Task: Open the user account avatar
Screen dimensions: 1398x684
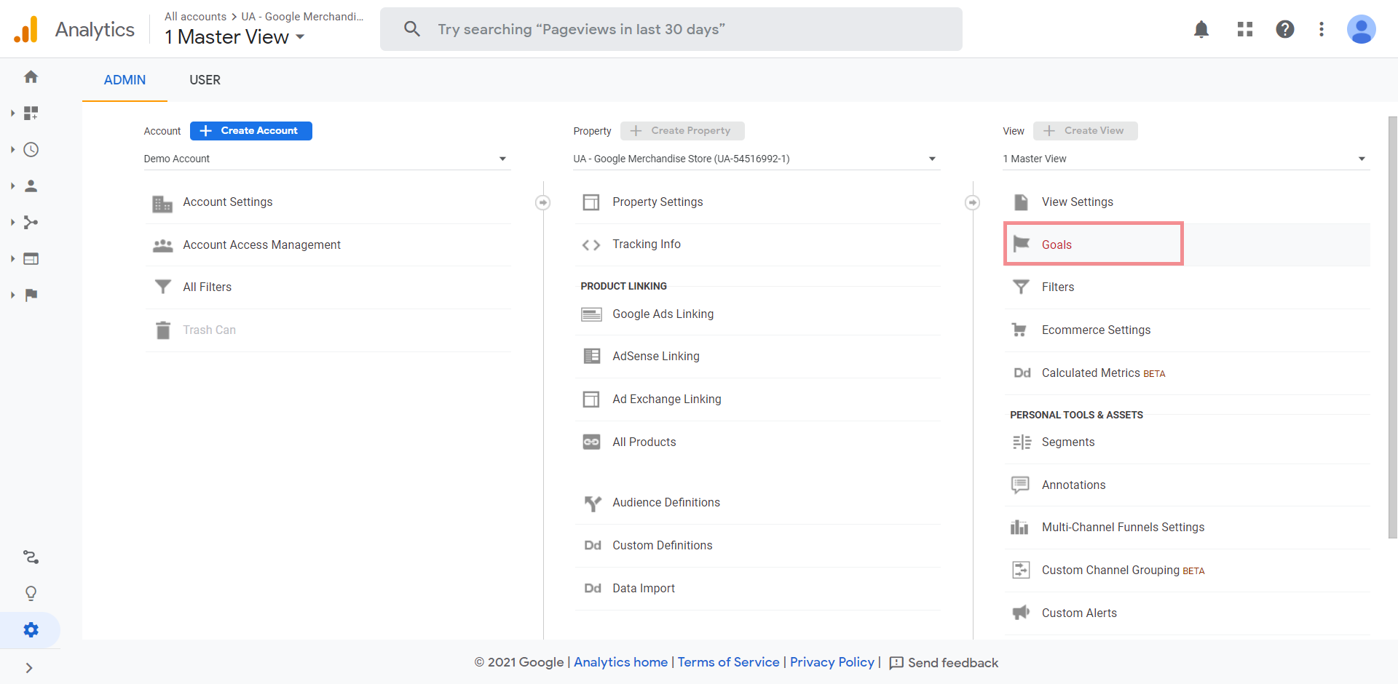Action: pyautogui.click(x=1361, y=29)
